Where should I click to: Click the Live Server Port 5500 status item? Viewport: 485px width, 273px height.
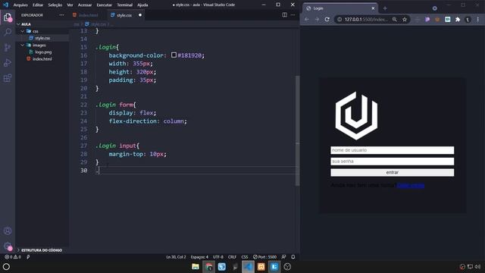pyautogui.click(x=264, y=257)
